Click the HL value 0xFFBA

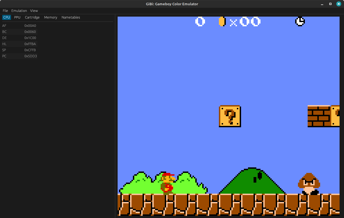point(30,44)
